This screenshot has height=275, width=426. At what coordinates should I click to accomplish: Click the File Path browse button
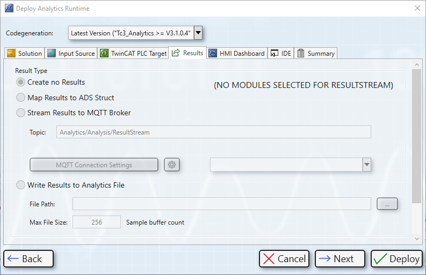click(387, 204)
